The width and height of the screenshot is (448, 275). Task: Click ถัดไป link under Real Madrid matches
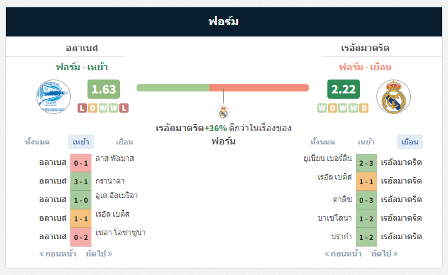pyautogui.click(x=384, y=254)
